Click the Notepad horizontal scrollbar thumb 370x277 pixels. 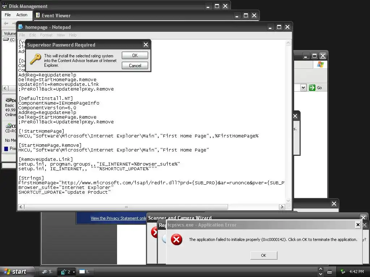click(126, 207)
